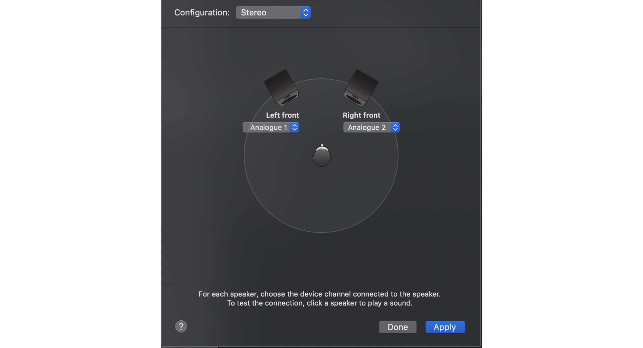The height and width of the screenshot is (348, 643).
Task: Click the Right front speaker label text
Action: [x=361, y=115]
